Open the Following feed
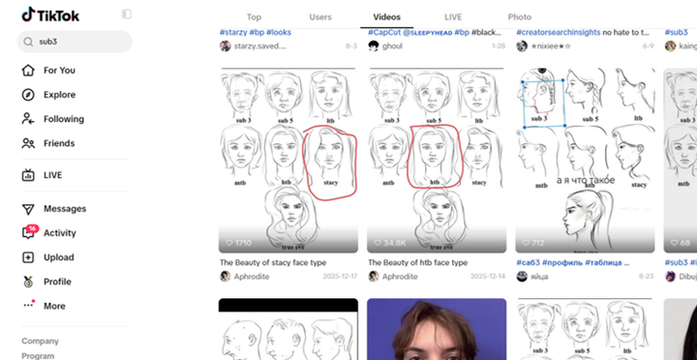This screenshot has height=360, width=697. (64, 119)
